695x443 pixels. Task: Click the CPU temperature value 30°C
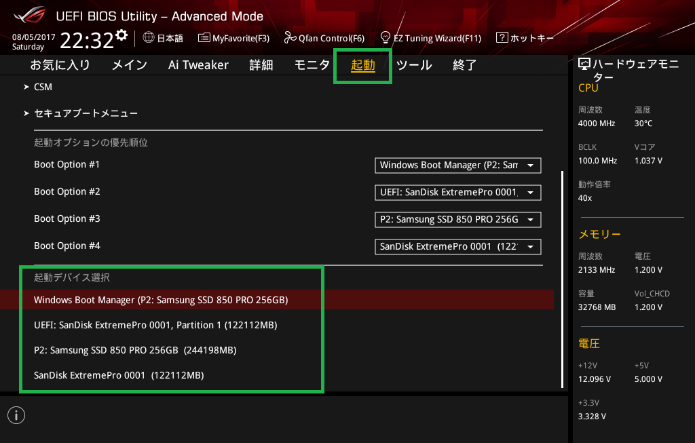click(x=643, y=123)
